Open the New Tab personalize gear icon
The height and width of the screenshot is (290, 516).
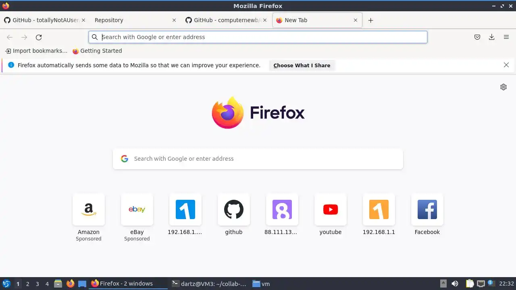click(x=504, y=87)
